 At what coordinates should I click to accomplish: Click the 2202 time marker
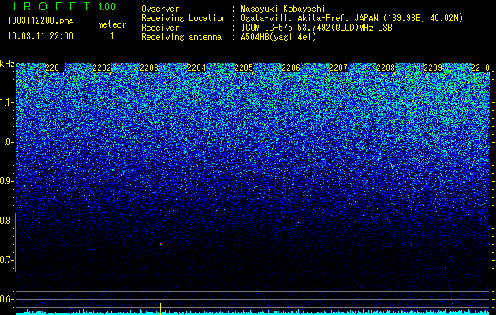click(102, 68)
